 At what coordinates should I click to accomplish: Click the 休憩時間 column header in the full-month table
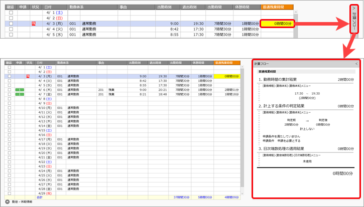[x=202, y=63]
